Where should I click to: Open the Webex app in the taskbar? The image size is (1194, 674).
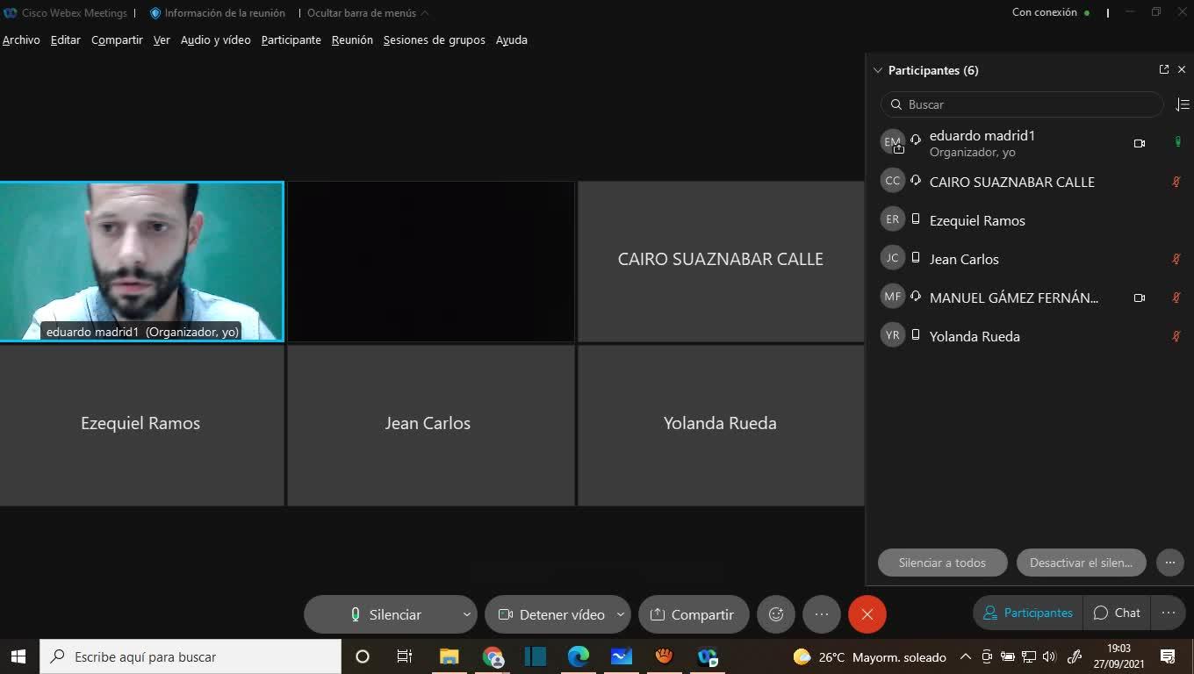[708, 656]
